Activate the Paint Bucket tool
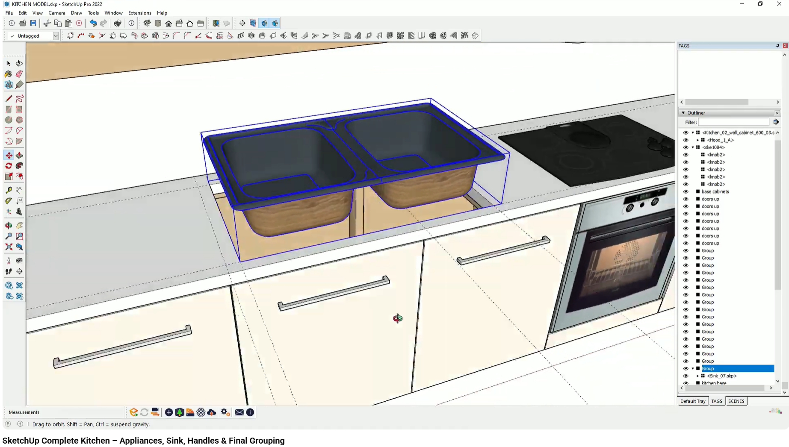 [x=9, y=74]
